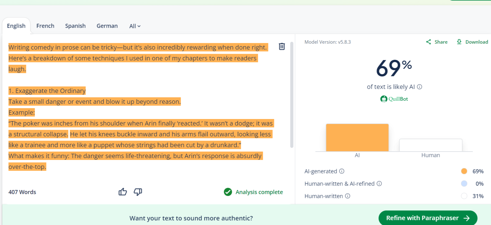Click the Human-written & AI-refined info icon

coord(379,183)
